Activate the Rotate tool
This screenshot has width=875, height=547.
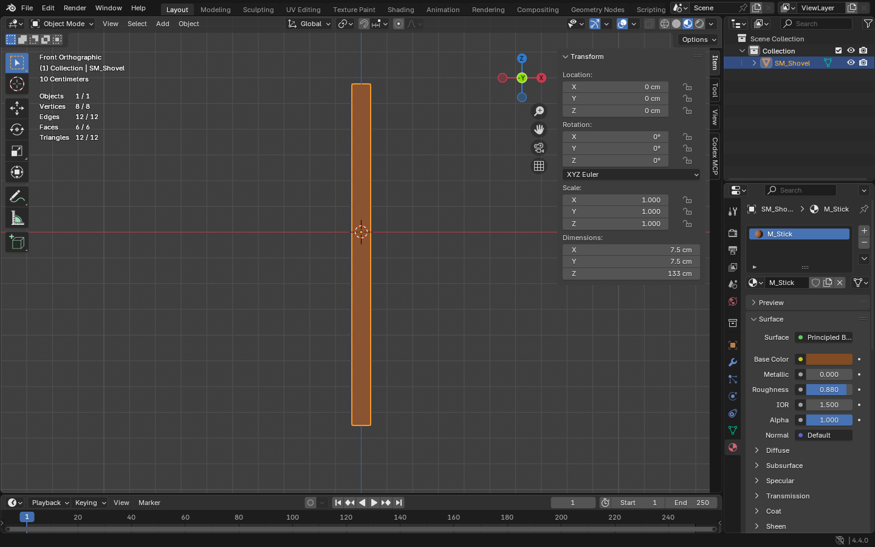17,129
